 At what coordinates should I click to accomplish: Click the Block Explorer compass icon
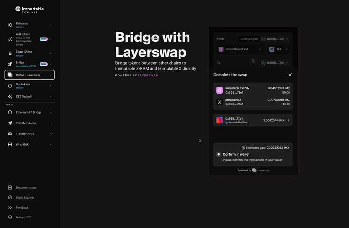pyautogui.click(x=10, y=198)
